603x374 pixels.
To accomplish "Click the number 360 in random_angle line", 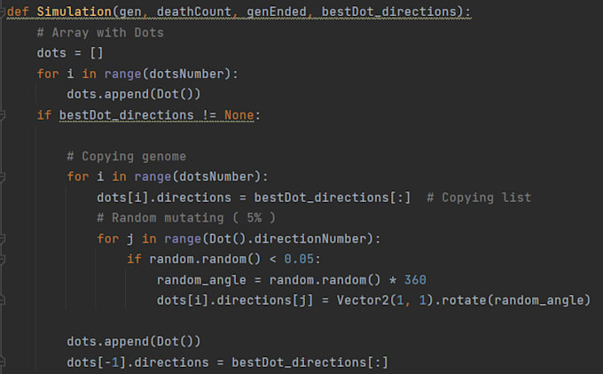I will (x=415, y=279).
